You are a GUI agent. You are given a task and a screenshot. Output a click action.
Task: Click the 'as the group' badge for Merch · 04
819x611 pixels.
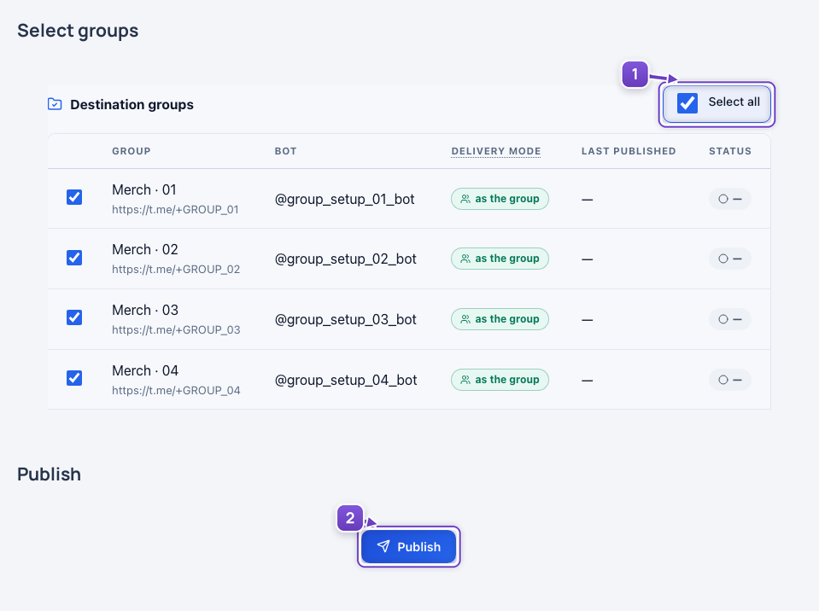point(500,380)
